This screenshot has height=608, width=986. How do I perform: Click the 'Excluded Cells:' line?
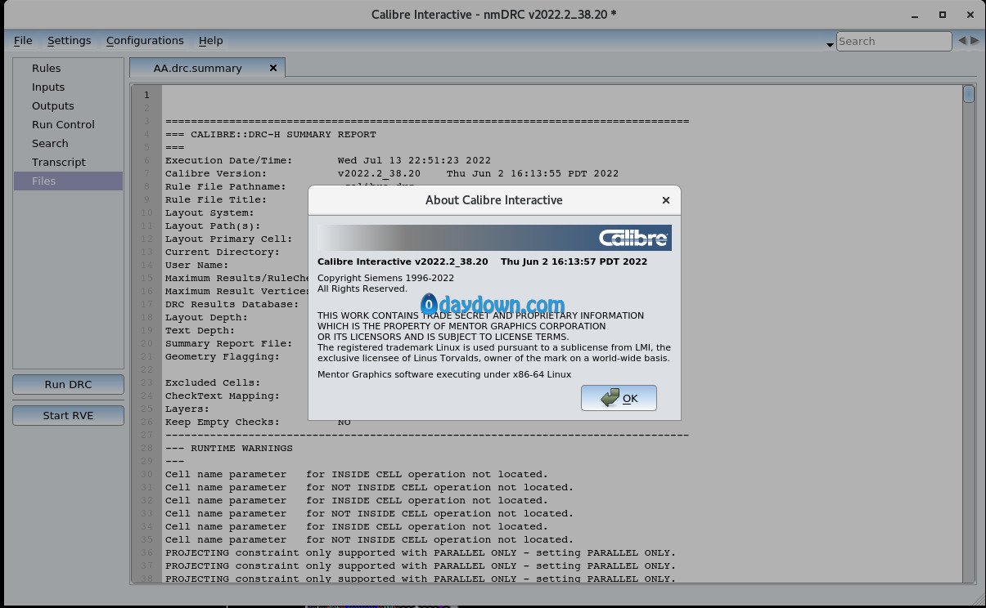[x=213, y=382]
